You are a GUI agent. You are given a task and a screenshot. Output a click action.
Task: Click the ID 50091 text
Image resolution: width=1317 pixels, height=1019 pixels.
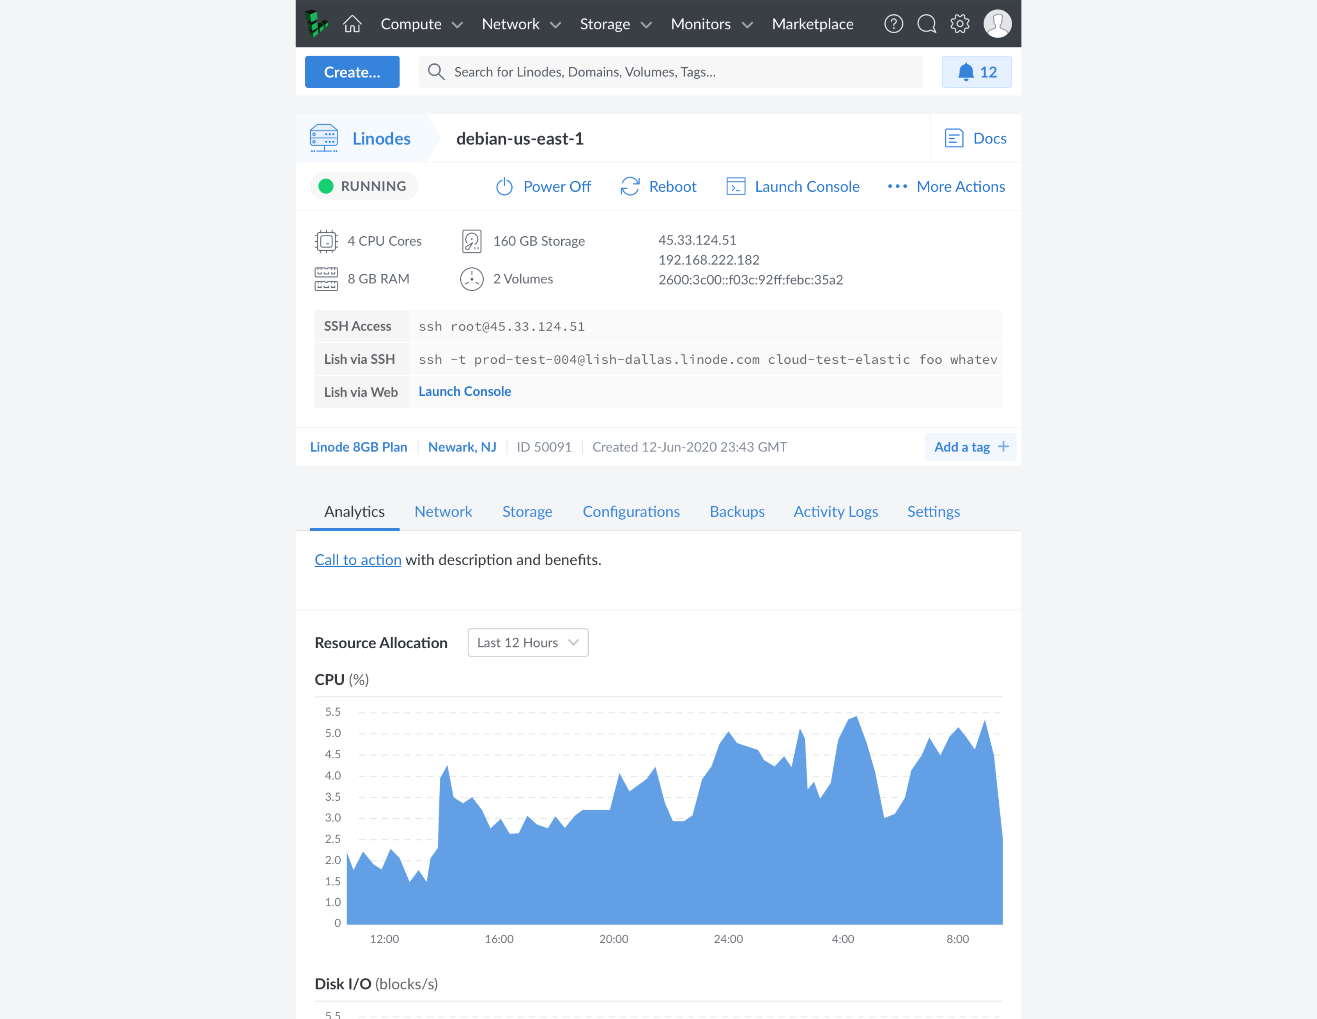[x=544, y=447]
